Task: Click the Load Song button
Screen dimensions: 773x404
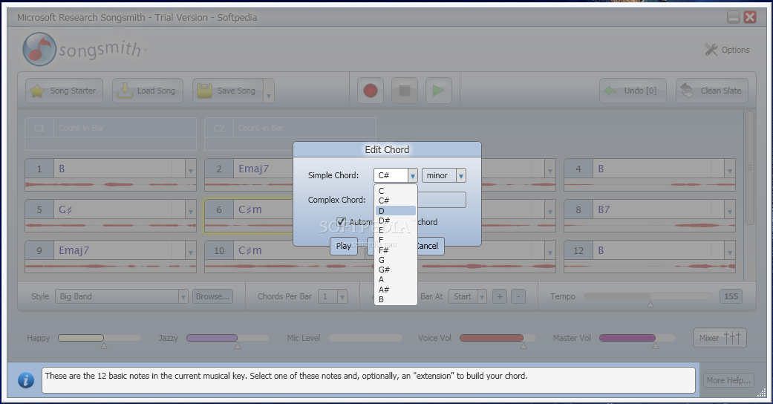Action: pyautogui.click(x=148, y=91)
